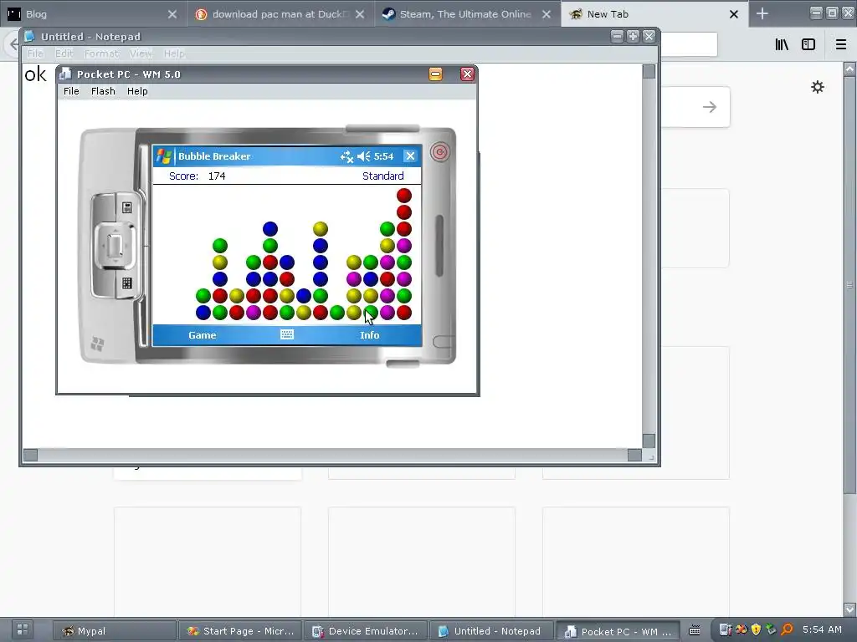This screenshot has width=857, height=642.
Task: Click the orange magnifier tray icon
Action: pos(787,630)
